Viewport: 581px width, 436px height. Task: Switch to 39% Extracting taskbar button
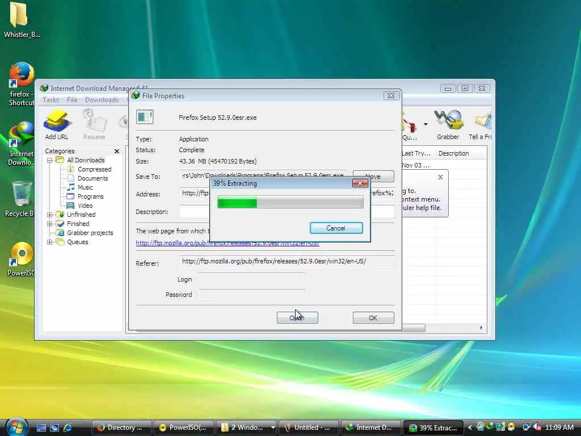(x=433, y=427)
